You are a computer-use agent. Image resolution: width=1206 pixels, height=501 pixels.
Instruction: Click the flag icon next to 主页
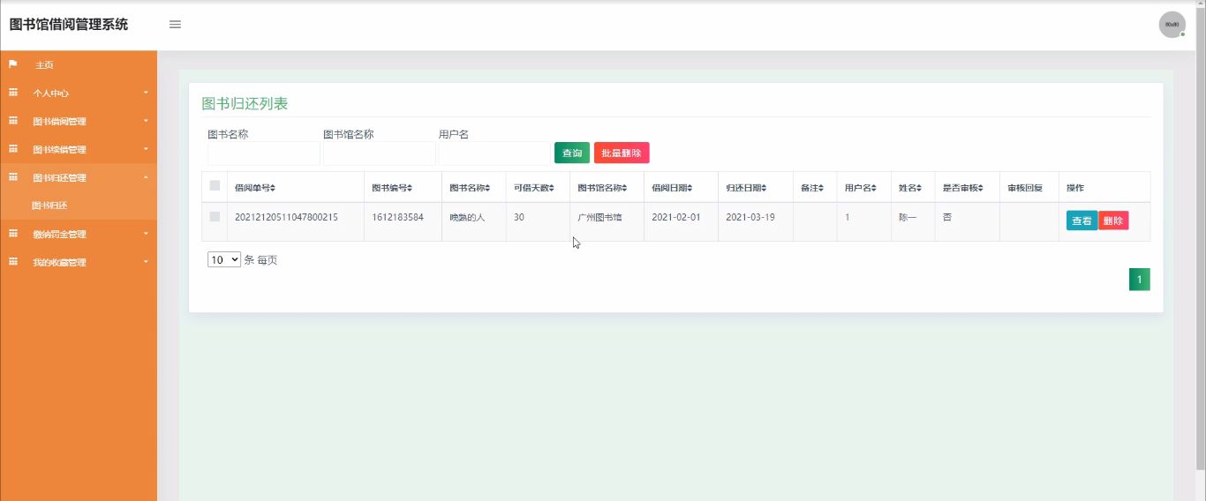(13, 64)
